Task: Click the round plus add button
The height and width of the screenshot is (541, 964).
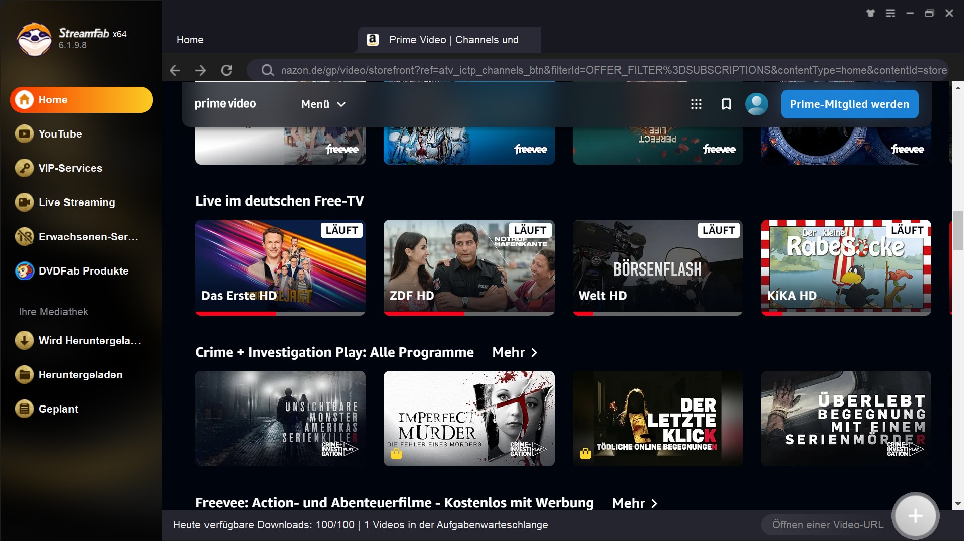Action: [915, 516]
